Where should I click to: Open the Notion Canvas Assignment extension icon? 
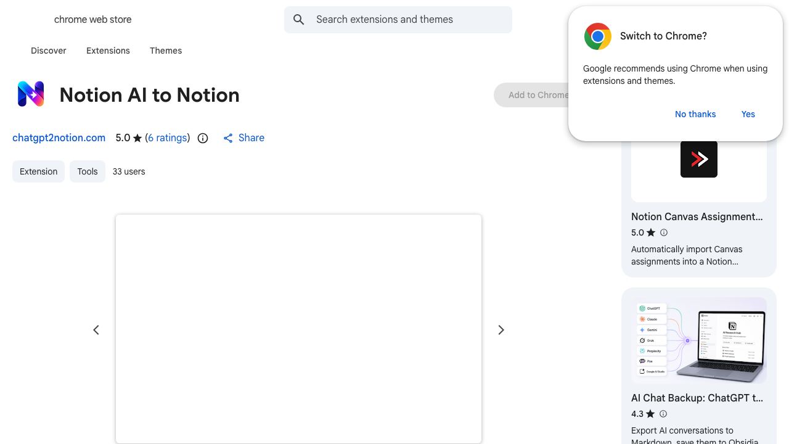click(699, 159)
